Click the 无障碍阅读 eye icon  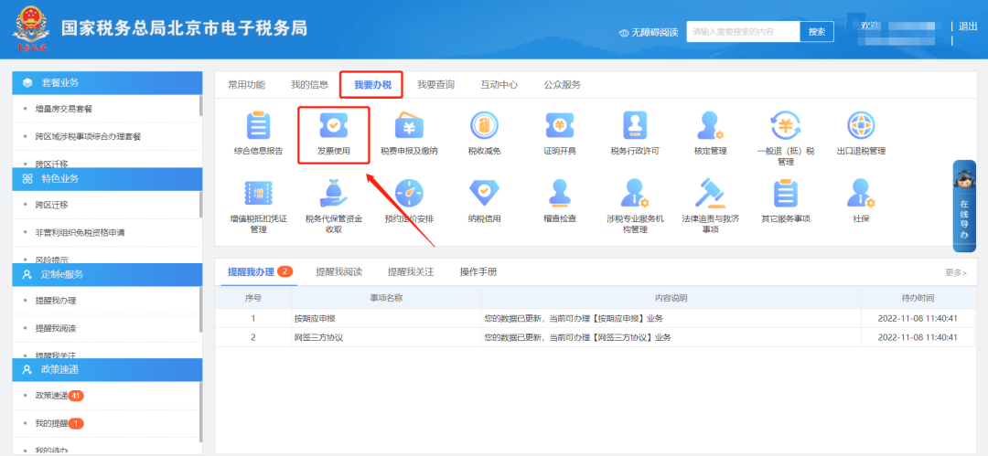pos(624,33)
